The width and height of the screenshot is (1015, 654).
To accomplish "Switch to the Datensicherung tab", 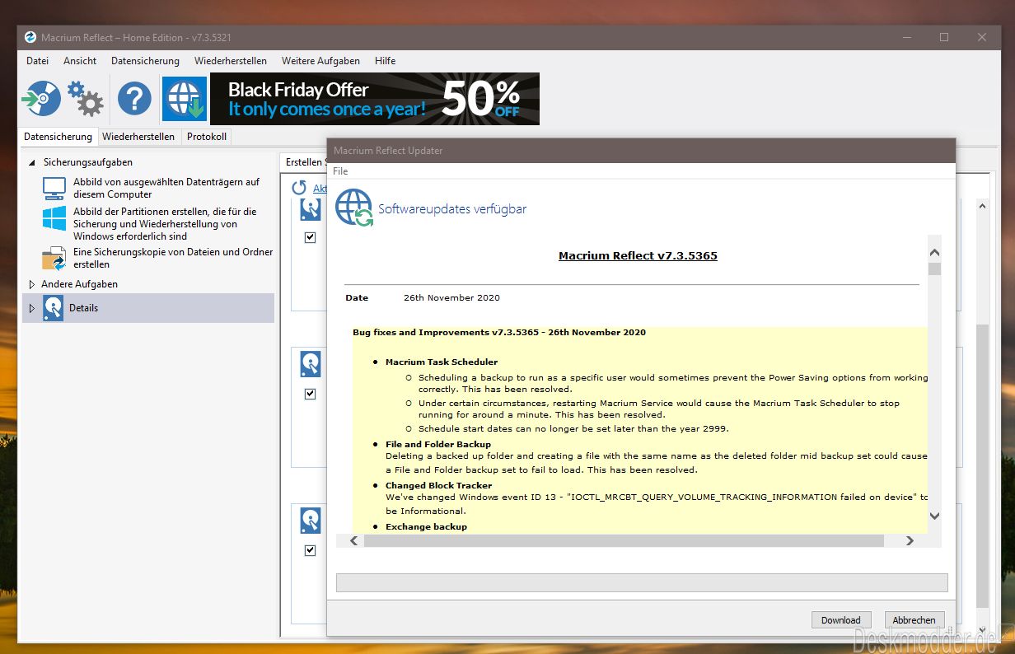I will (x=58, y=137).
